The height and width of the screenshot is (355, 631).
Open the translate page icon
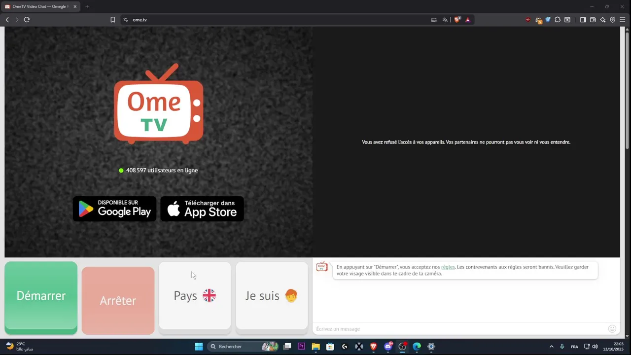445,20
